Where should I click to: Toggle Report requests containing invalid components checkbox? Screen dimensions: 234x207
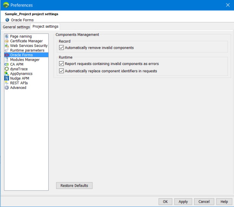pyautogui.click(x=61, y=64)
